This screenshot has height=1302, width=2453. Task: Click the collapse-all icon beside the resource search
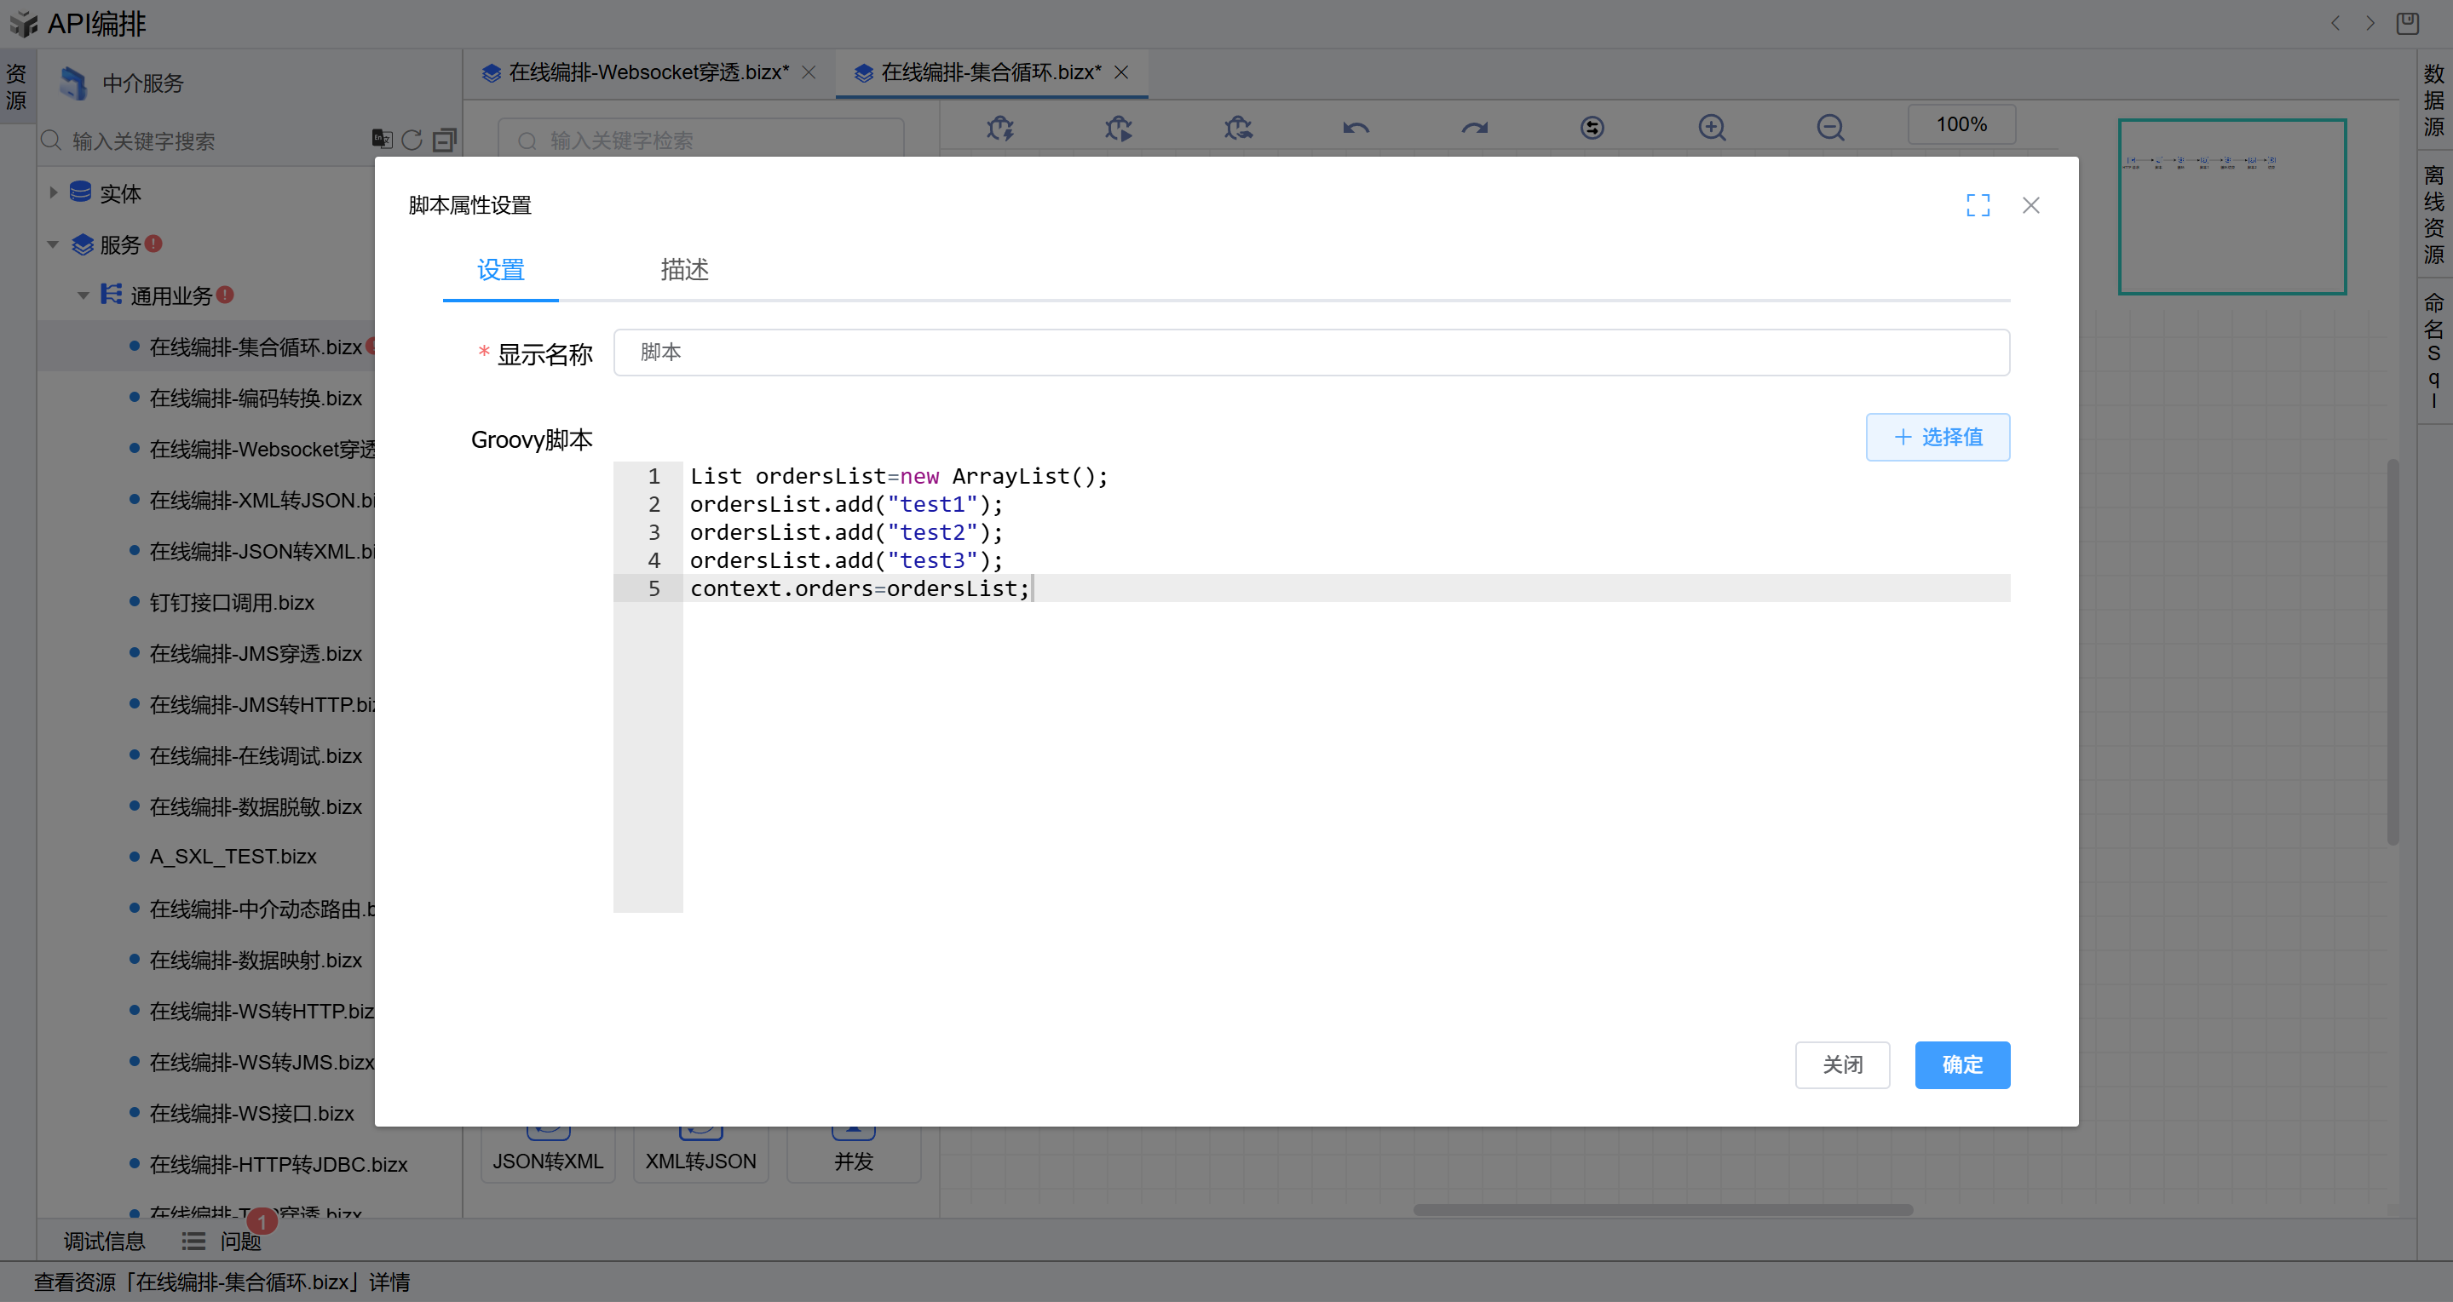[444, 140]
